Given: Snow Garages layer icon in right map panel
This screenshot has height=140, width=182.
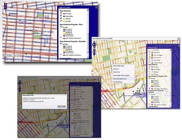Looking at the screenshot, I should (152, 55).
